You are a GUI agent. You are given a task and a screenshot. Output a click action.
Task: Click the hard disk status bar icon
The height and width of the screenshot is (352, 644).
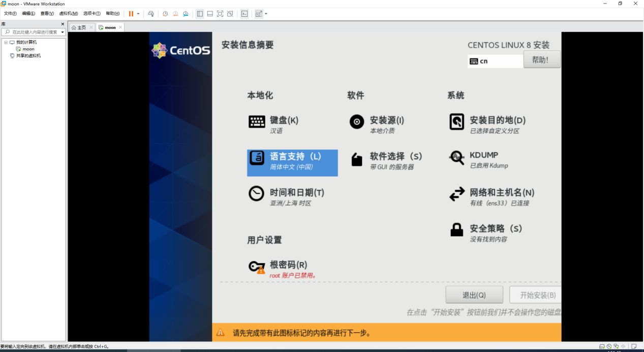coord(602,346)
